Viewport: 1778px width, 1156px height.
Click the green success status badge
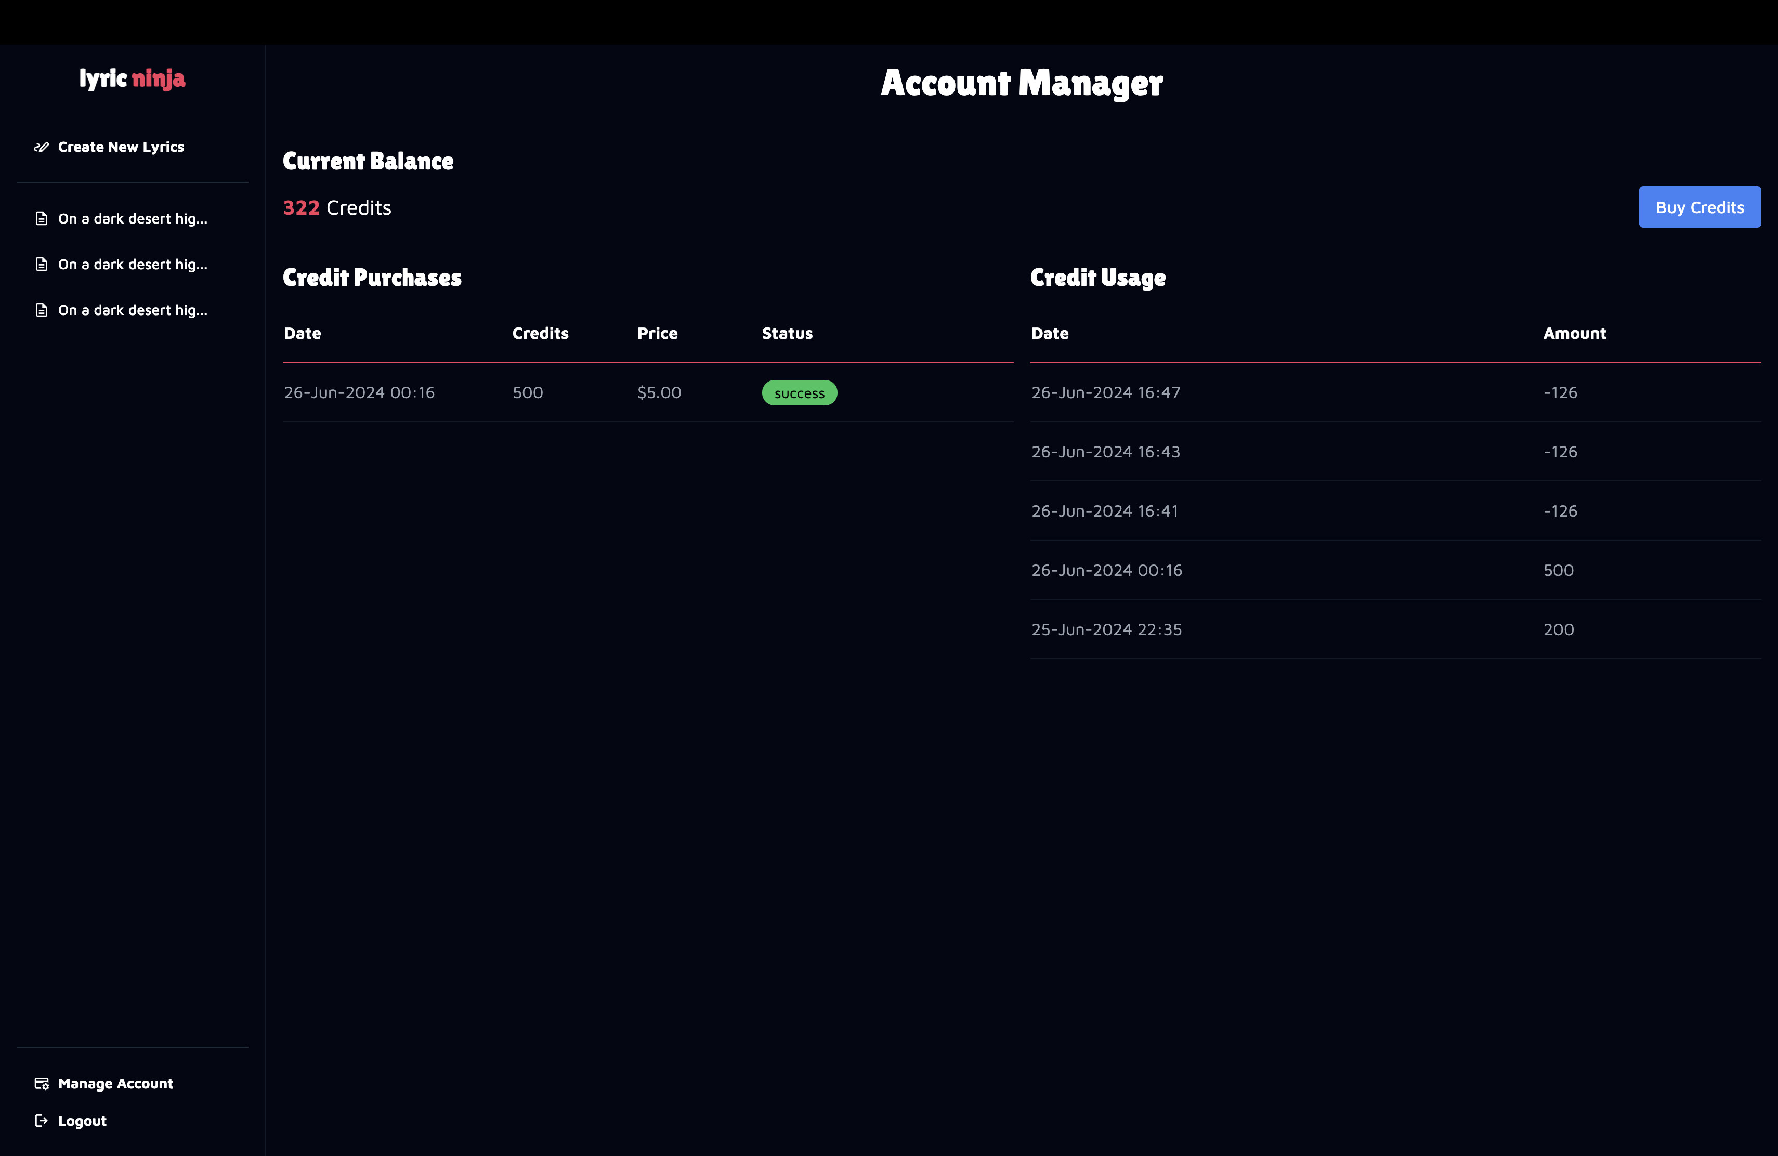coord(800,393)
